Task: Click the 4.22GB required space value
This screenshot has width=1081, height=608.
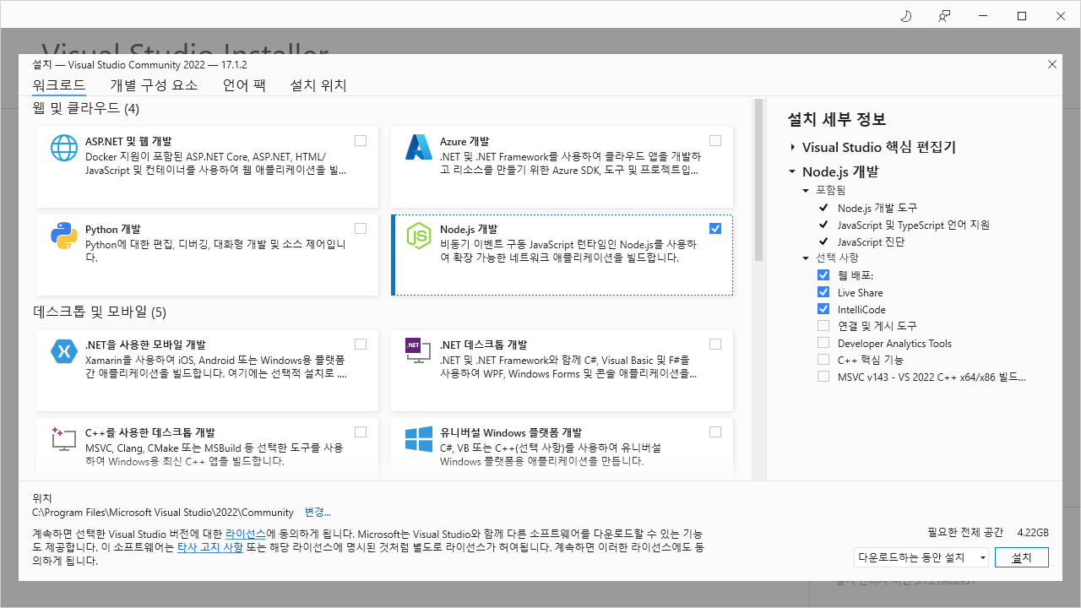Action: [x=1033, y=533]
